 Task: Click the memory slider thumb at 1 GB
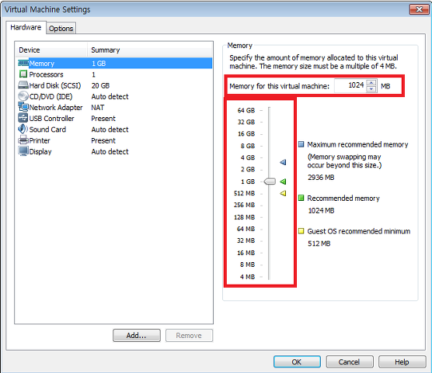270,181
